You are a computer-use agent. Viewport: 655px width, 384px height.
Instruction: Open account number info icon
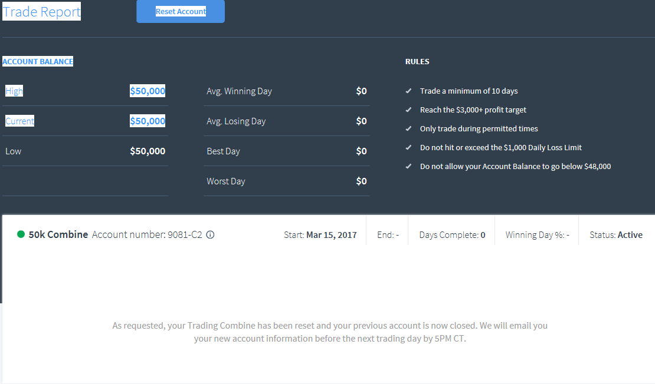[x=211, y=235]
